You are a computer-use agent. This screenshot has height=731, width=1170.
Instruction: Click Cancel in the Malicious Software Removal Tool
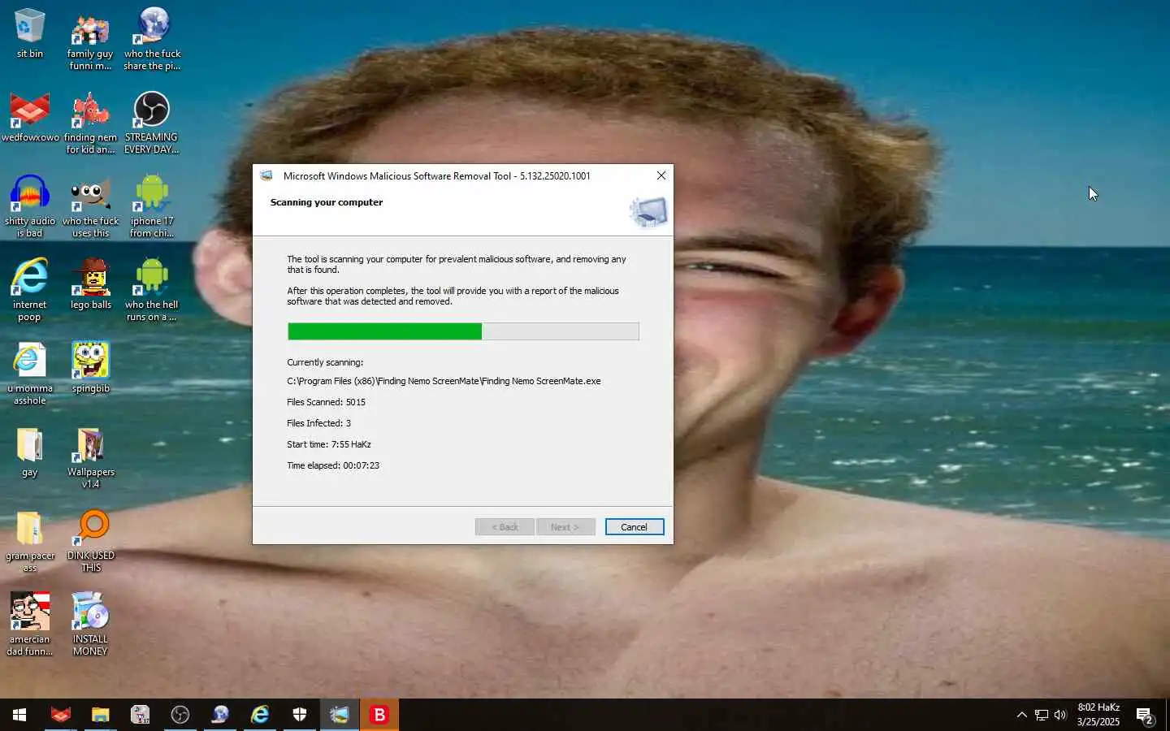[635, 527]
